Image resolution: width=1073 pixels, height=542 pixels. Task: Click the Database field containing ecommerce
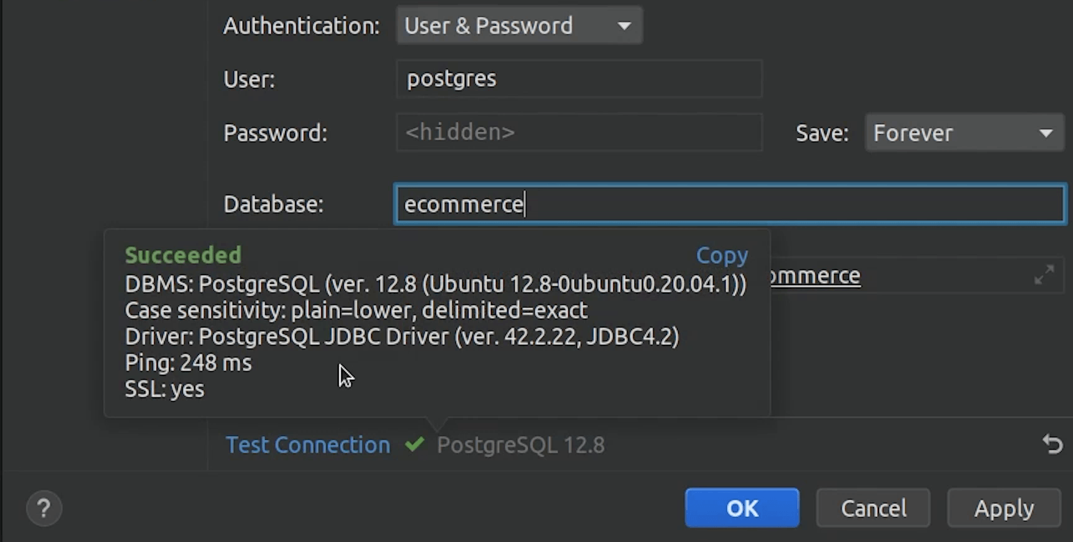coord(730,204)
